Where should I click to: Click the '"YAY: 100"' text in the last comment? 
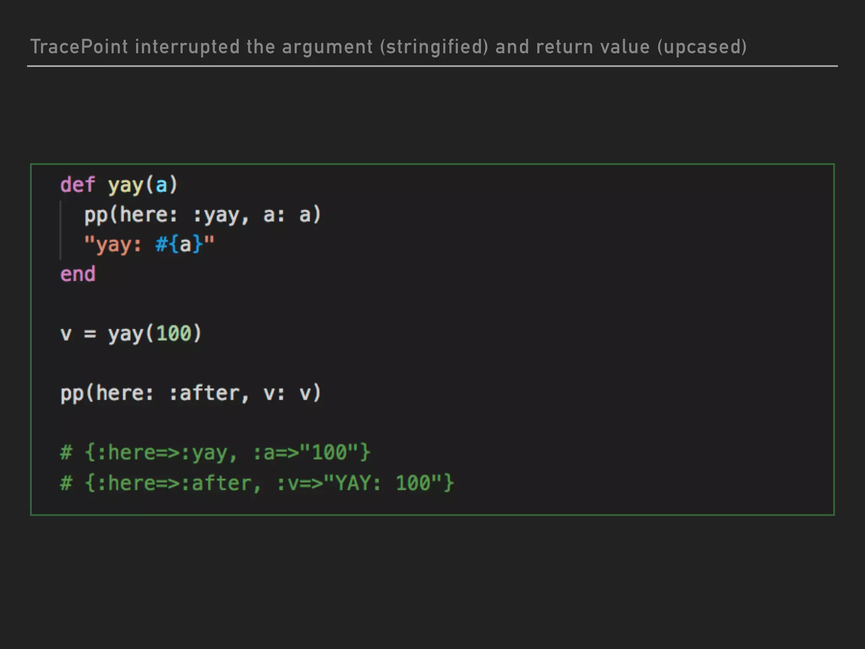(383, 483)
